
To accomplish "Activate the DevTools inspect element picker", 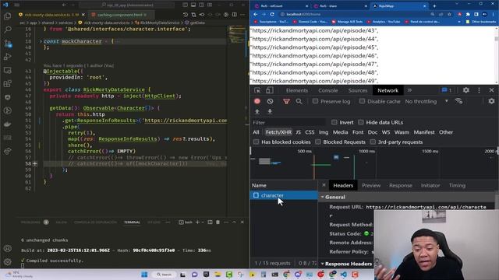I will pyautogui.click(x=257, y=90).
